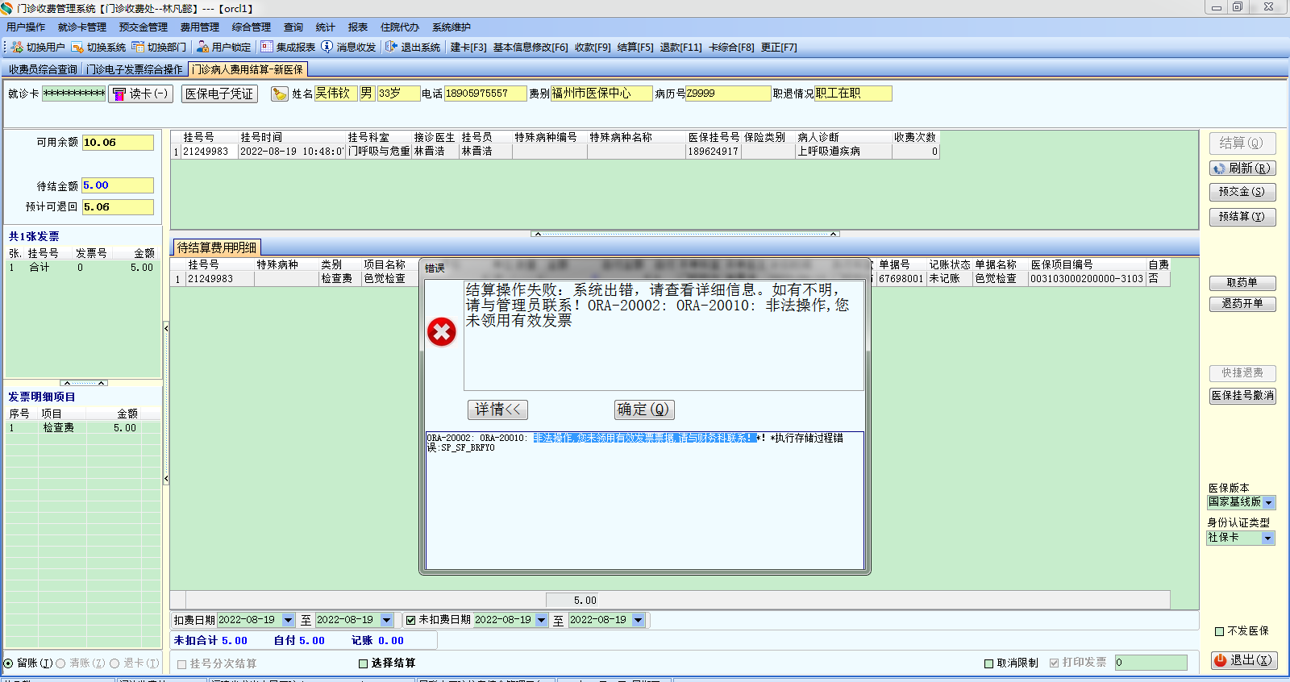Screen dimensions: 1290x682
Task: Toggle the 打印发票 checkbox
Action: (1054, 663)
